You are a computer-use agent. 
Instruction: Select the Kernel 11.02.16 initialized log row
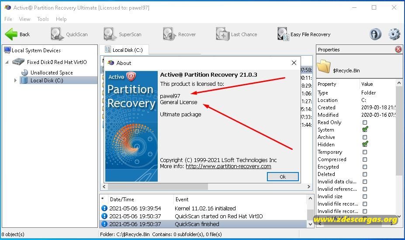pyautogui.click(x=204, y=208)
